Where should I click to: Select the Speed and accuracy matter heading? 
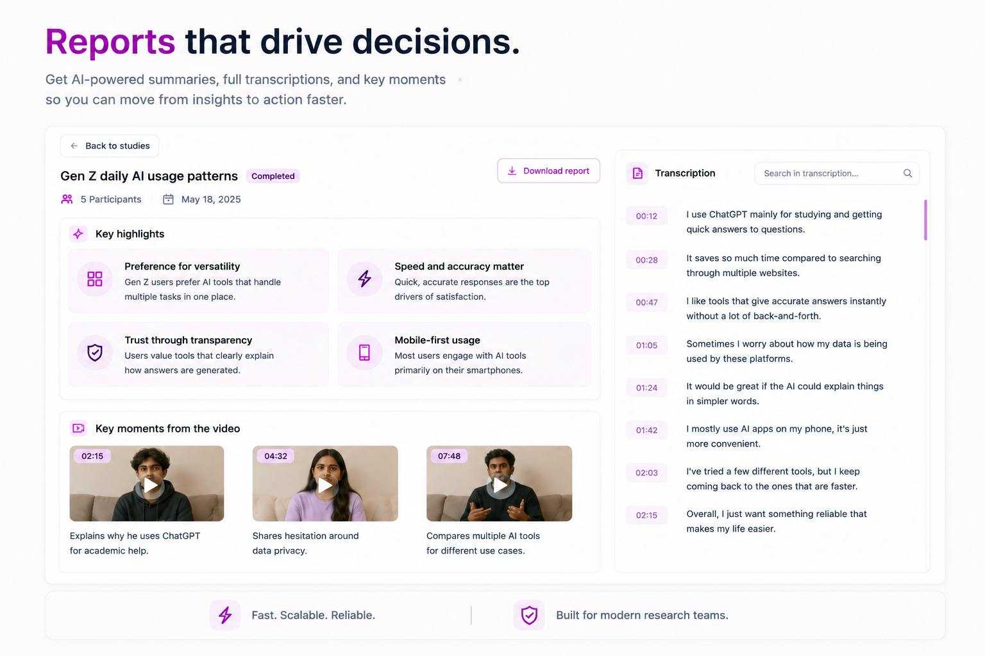pyautogui.click(x=459, y=266)
